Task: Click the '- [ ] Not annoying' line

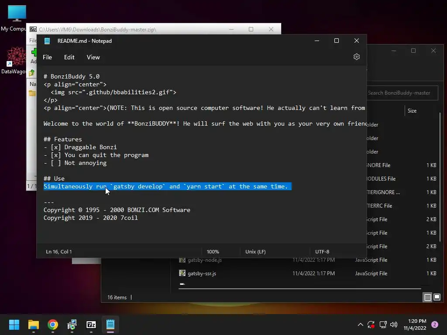Action: [x=75, y=163]
